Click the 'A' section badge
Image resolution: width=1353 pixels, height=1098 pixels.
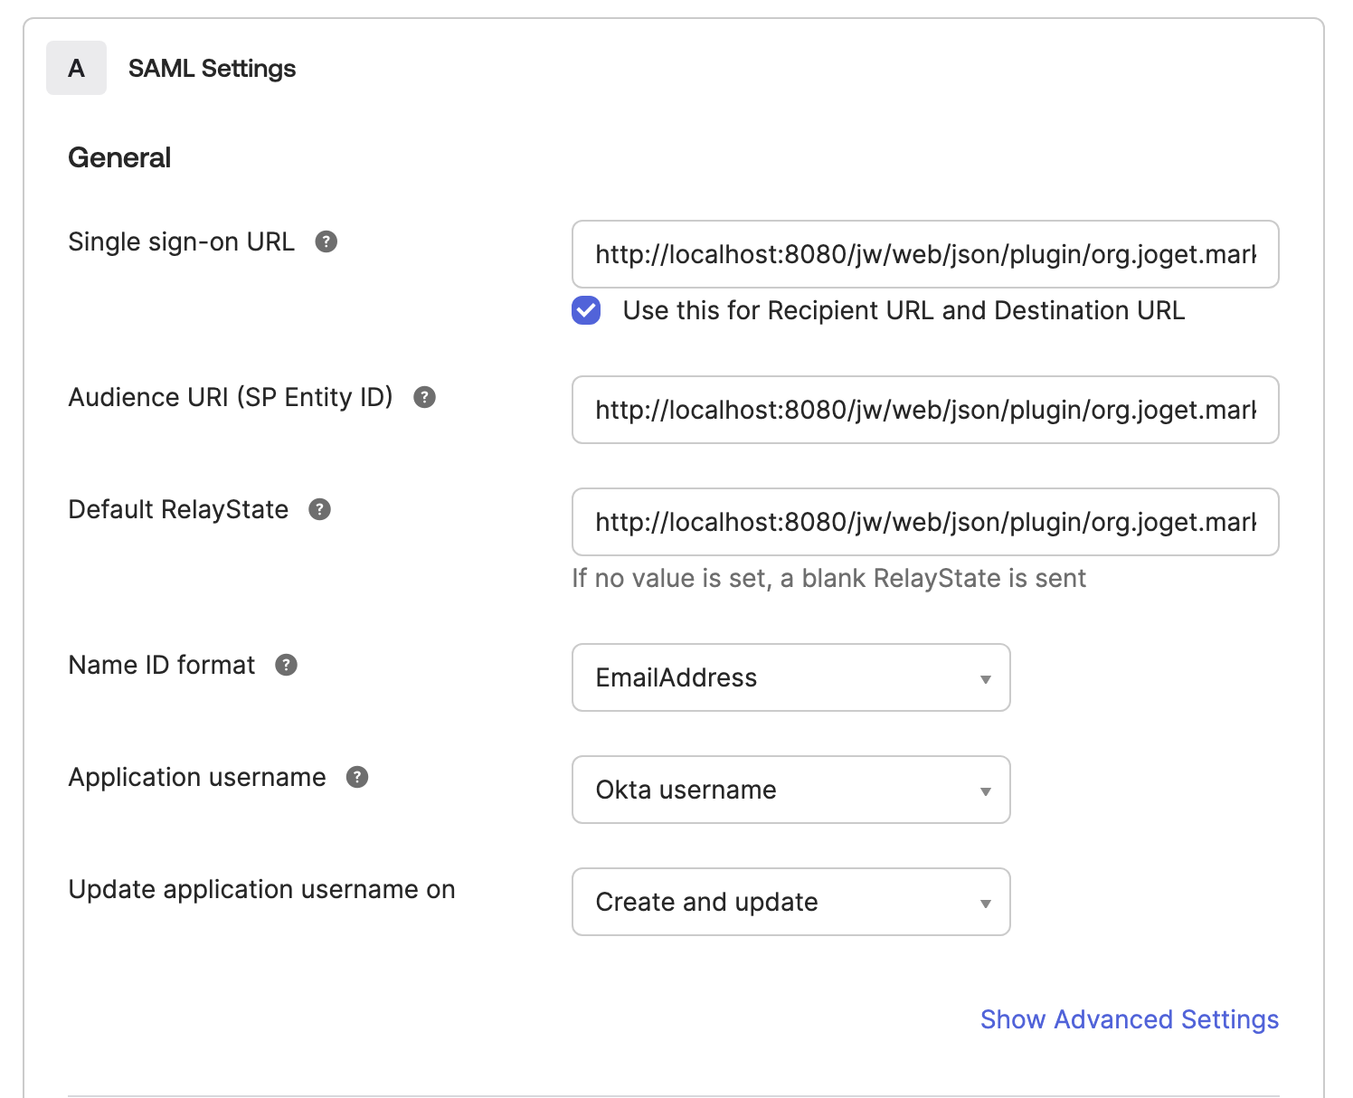click(77, 68)
